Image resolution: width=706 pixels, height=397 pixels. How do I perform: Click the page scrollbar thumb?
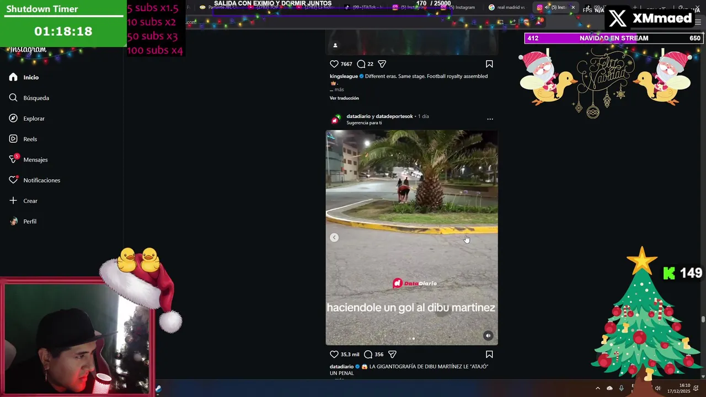click(x=703, y=320)
